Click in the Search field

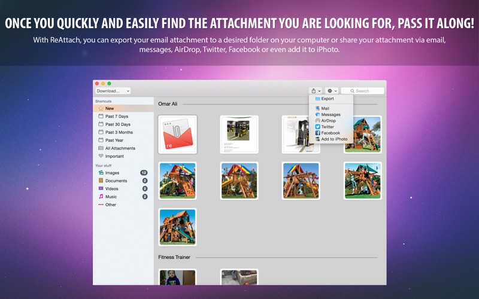pyautogui.click(x=362, y=91)
